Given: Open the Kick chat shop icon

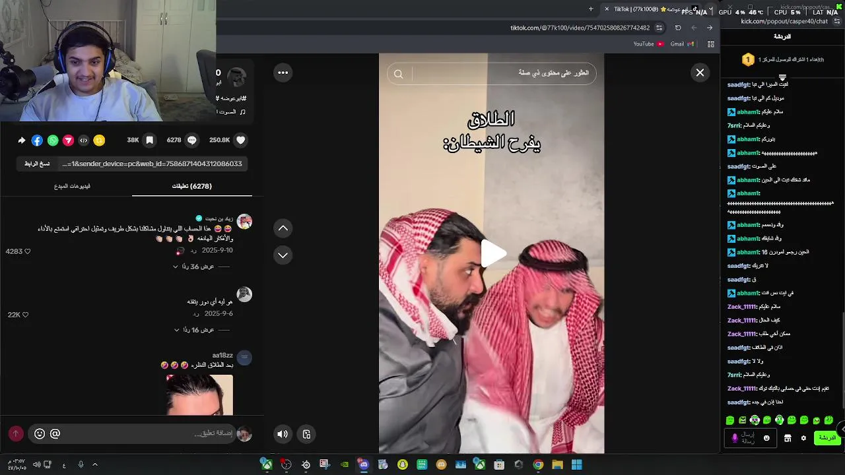Looking at the screenshot, I should tap(788, 438).
